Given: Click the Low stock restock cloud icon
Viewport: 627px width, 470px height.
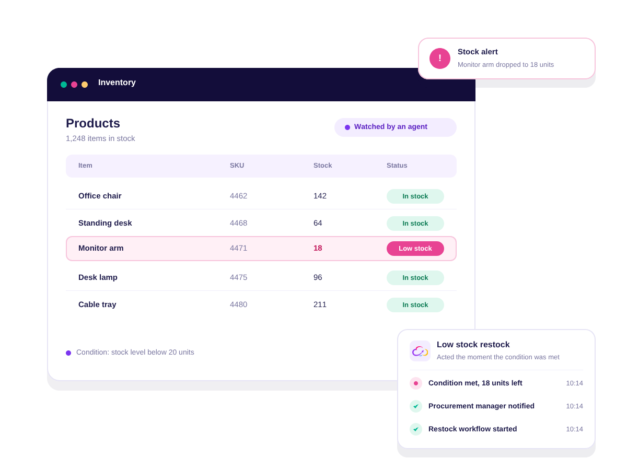Looking at the screenshot, I should pos(420,351).
